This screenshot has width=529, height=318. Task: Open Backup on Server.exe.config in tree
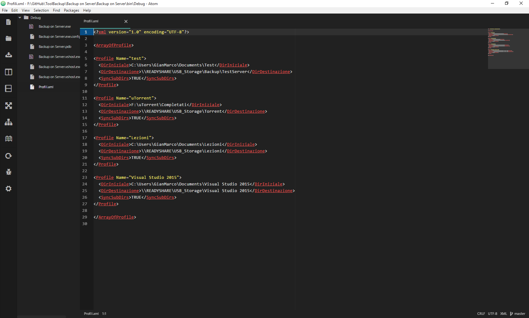tap(59, 37)
